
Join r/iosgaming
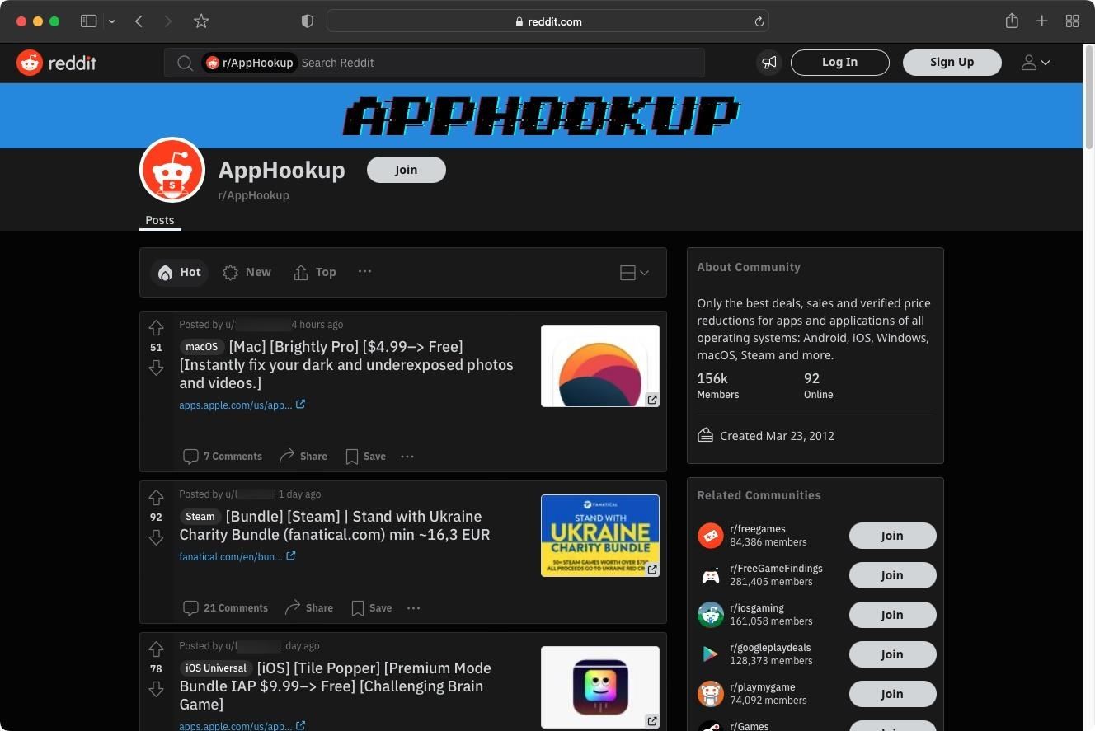pos(892,615)
